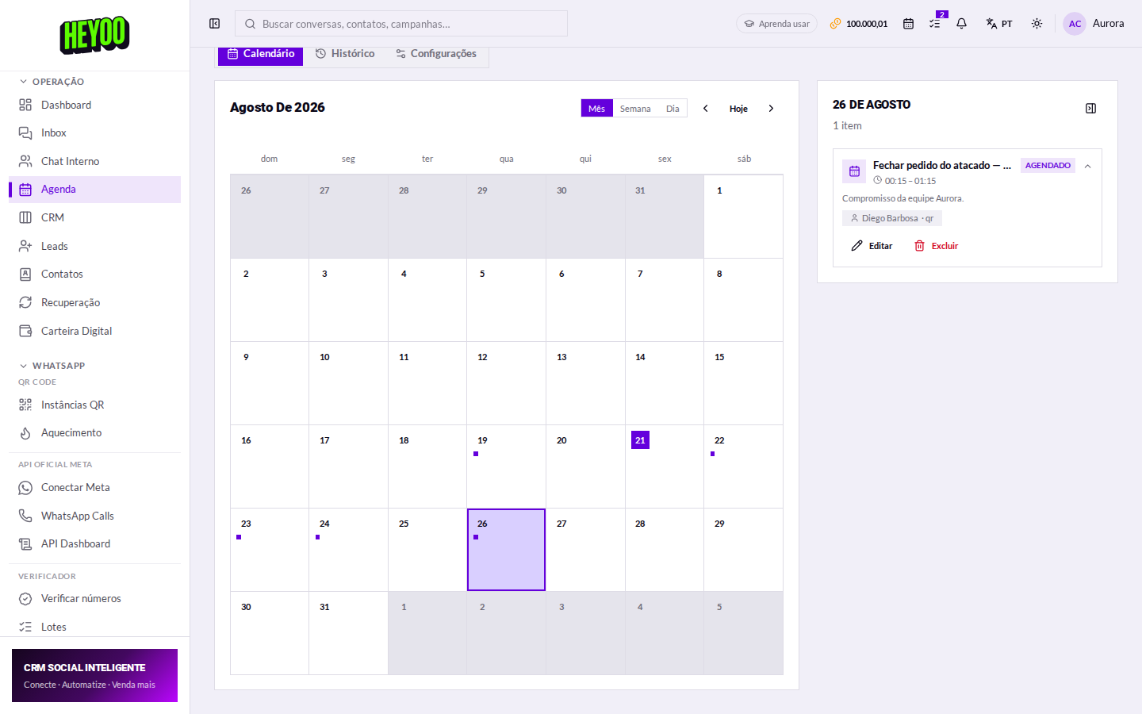Select the Histórico tab
This screenshot has width=1142, height=714.
point(345,54)
